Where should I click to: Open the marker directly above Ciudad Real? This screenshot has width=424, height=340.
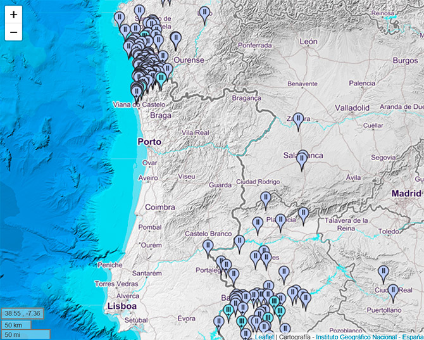pos(383,272)
